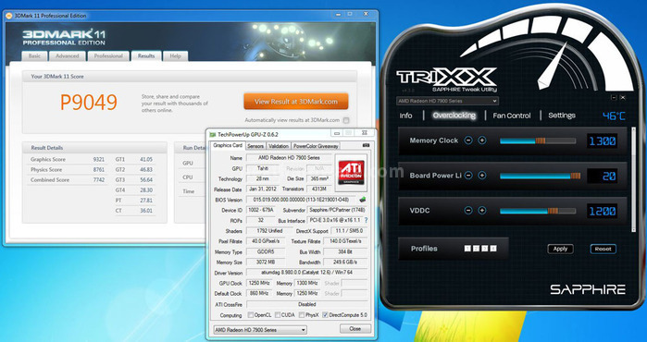Toggle 'Automatically view results at 3DMark.com' checkbox

click(346, 120)
